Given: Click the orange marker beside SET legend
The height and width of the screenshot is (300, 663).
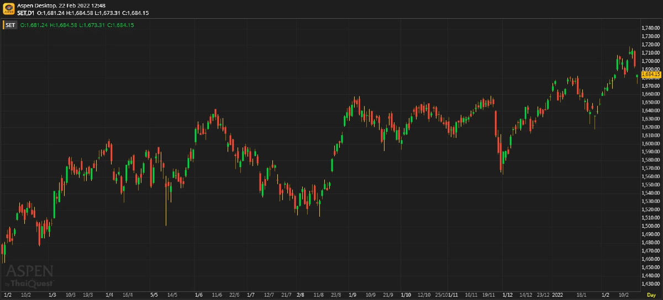Looking at the screenshot, I should pos(3,25).
